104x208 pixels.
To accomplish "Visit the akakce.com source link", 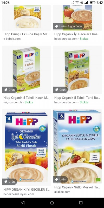I will pos(62,192).
